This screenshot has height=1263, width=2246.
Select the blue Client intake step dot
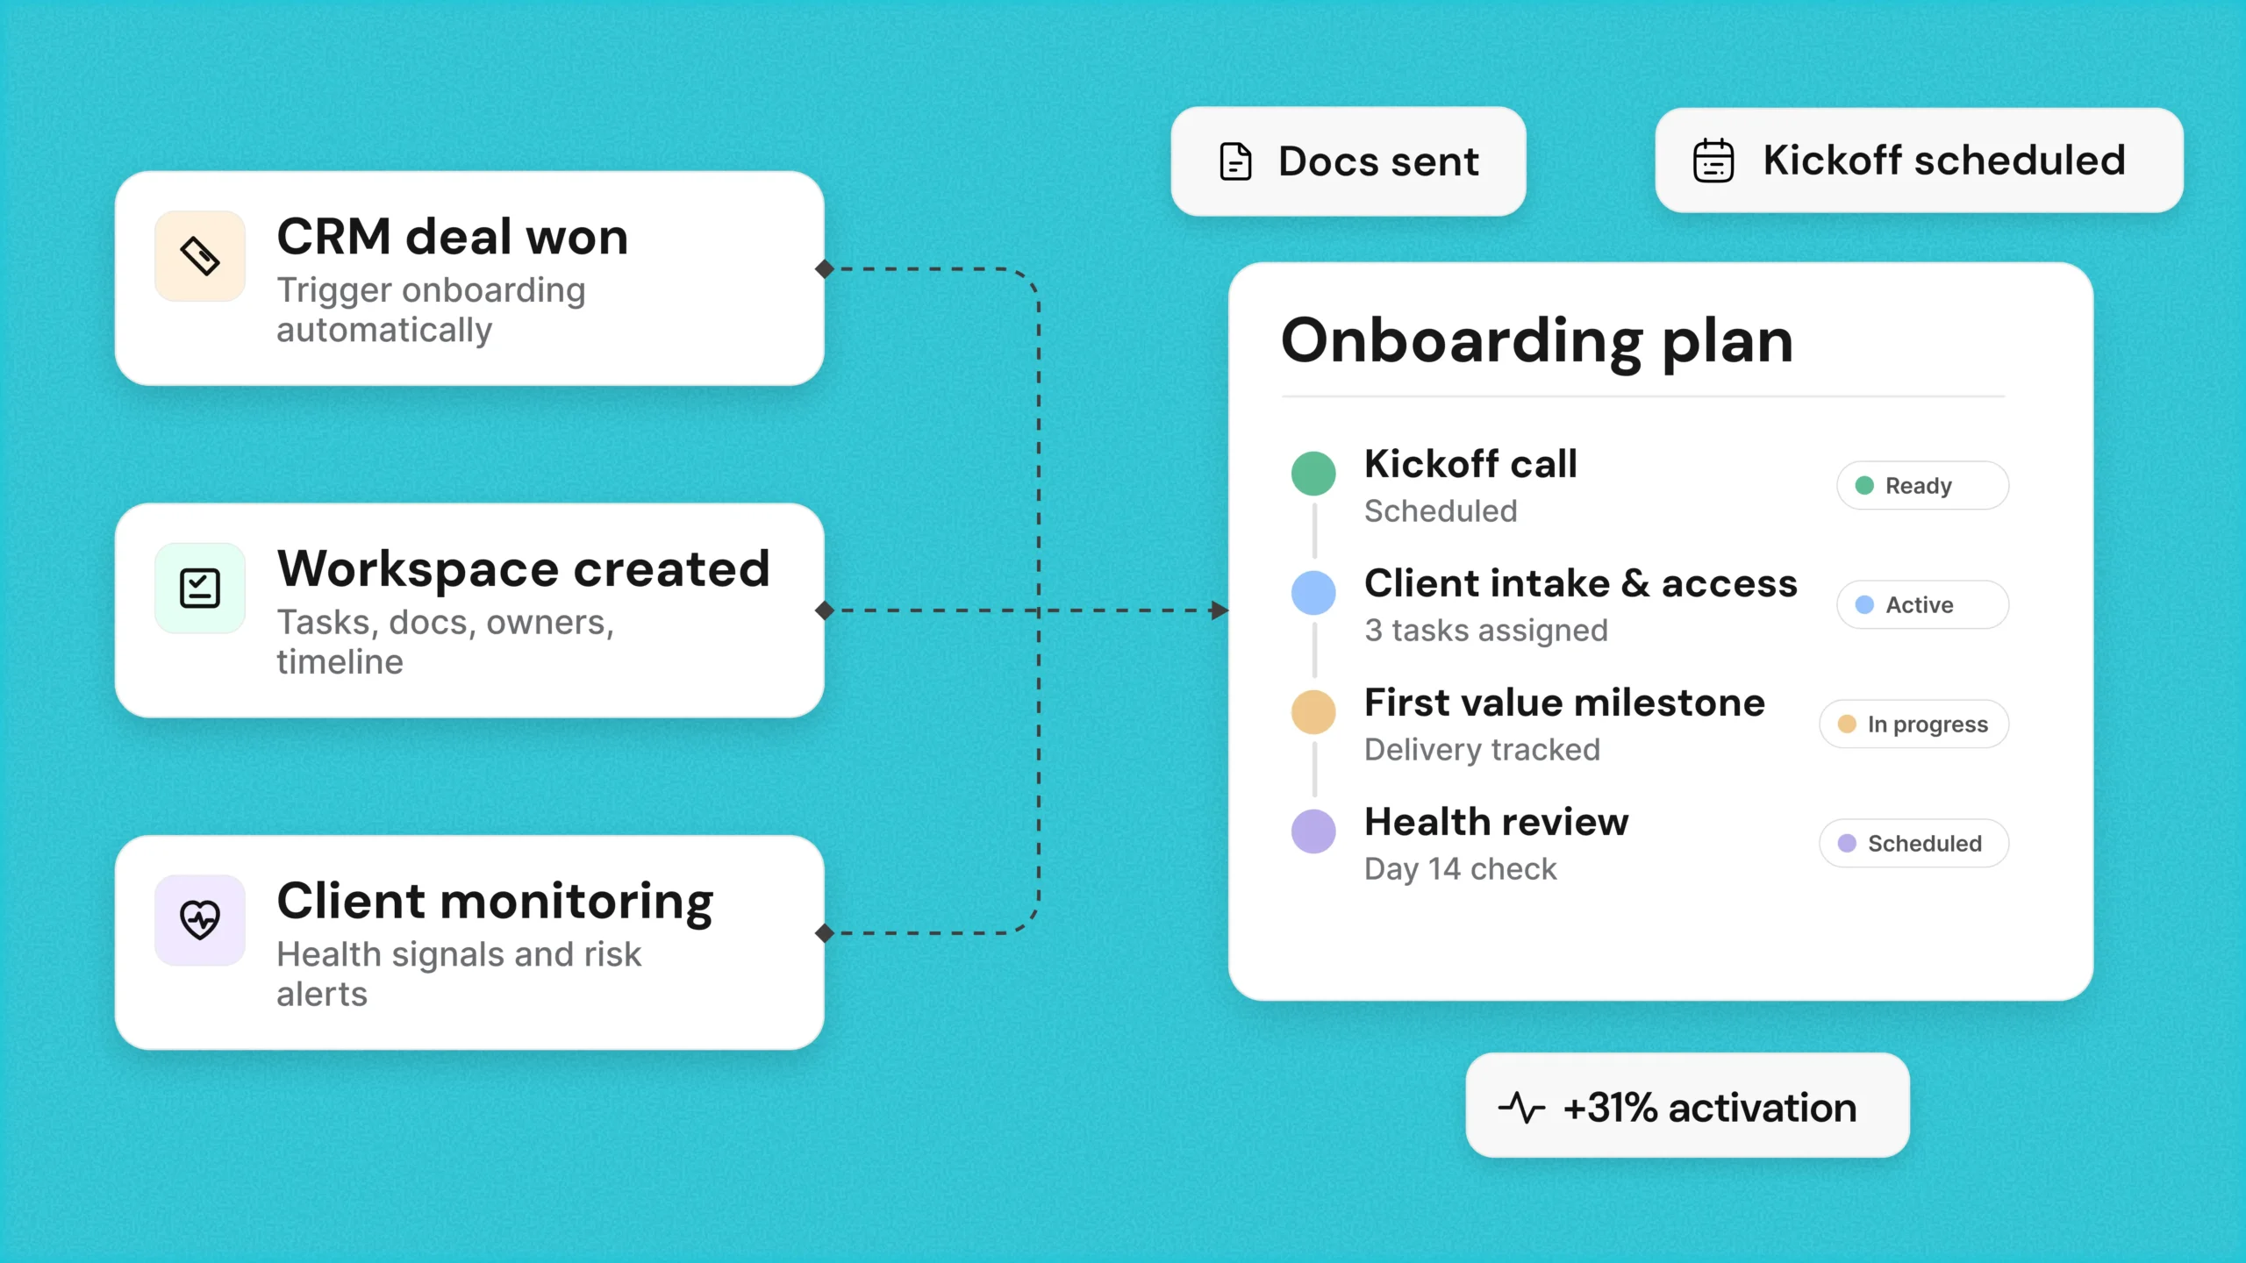(1313, 593)
